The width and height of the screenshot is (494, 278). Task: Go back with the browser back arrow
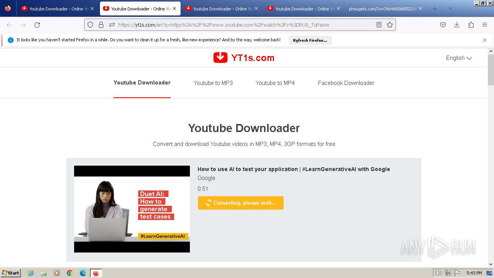(9, 25)
